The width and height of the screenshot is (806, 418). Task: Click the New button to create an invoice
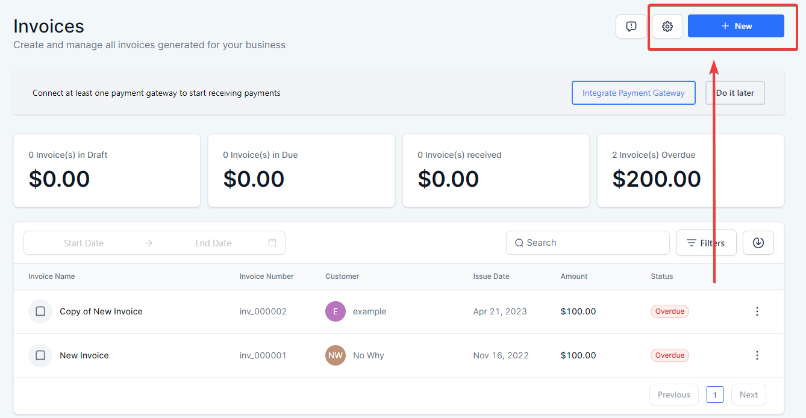pos(736,26)
